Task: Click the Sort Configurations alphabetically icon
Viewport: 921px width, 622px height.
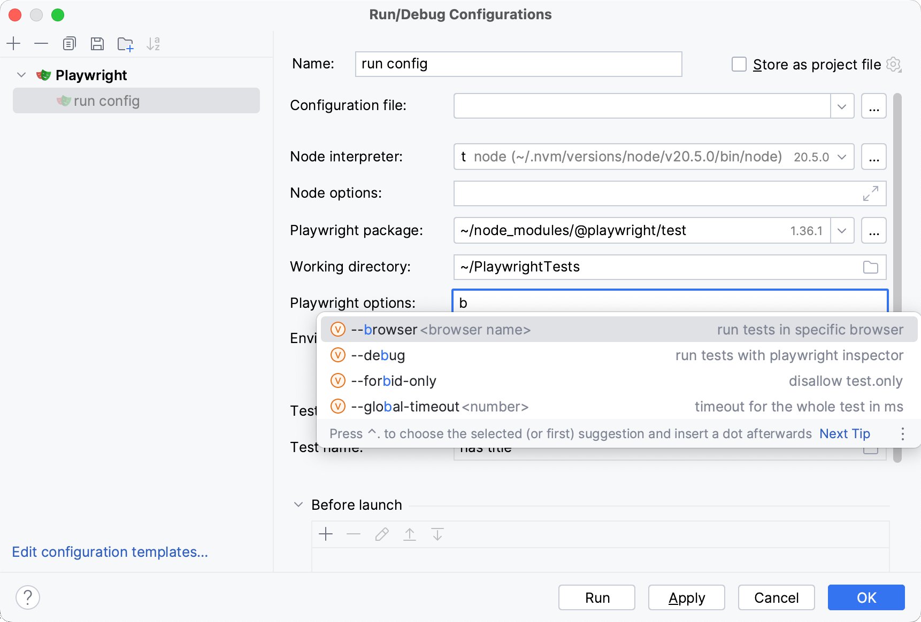Action: (153, 44)
